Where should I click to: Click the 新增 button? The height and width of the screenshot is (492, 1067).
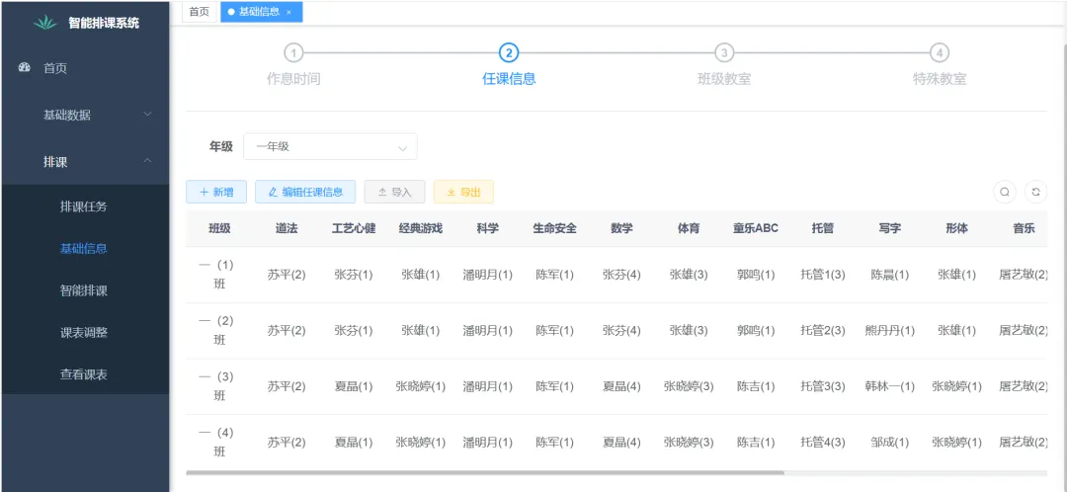coord(216,193)
